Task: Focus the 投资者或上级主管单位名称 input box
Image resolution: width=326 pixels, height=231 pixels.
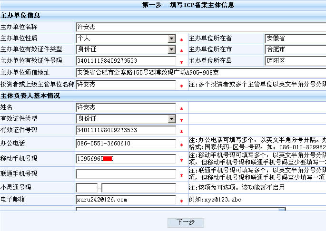Action: [126, 84]
